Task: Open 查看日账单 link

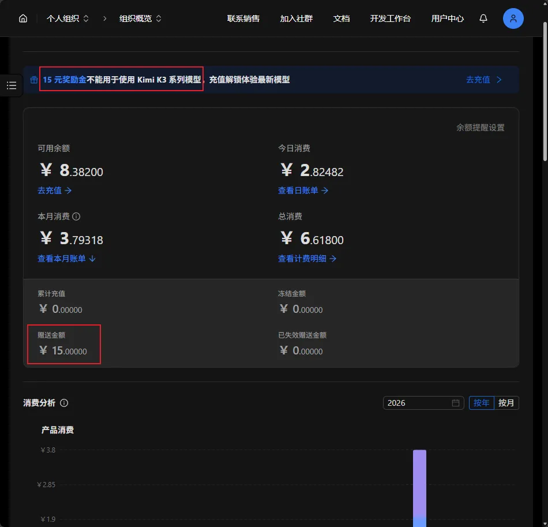Action: click(303, 190)
